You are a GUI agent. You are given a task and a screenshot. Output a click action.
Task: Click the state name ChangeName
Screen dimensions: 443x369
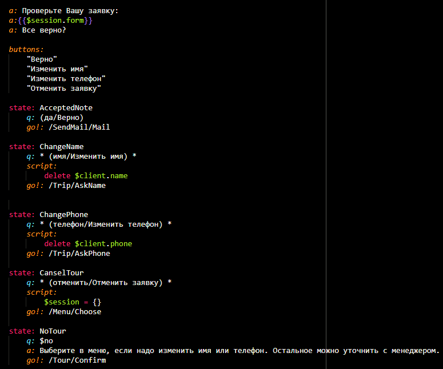click(x=62, y=147)
